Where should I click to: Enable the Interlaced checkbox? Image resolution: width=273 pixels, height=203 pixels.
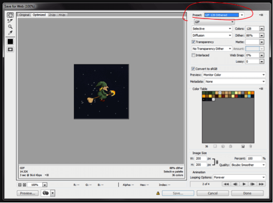pyautogui.click(x=193, y=55)
